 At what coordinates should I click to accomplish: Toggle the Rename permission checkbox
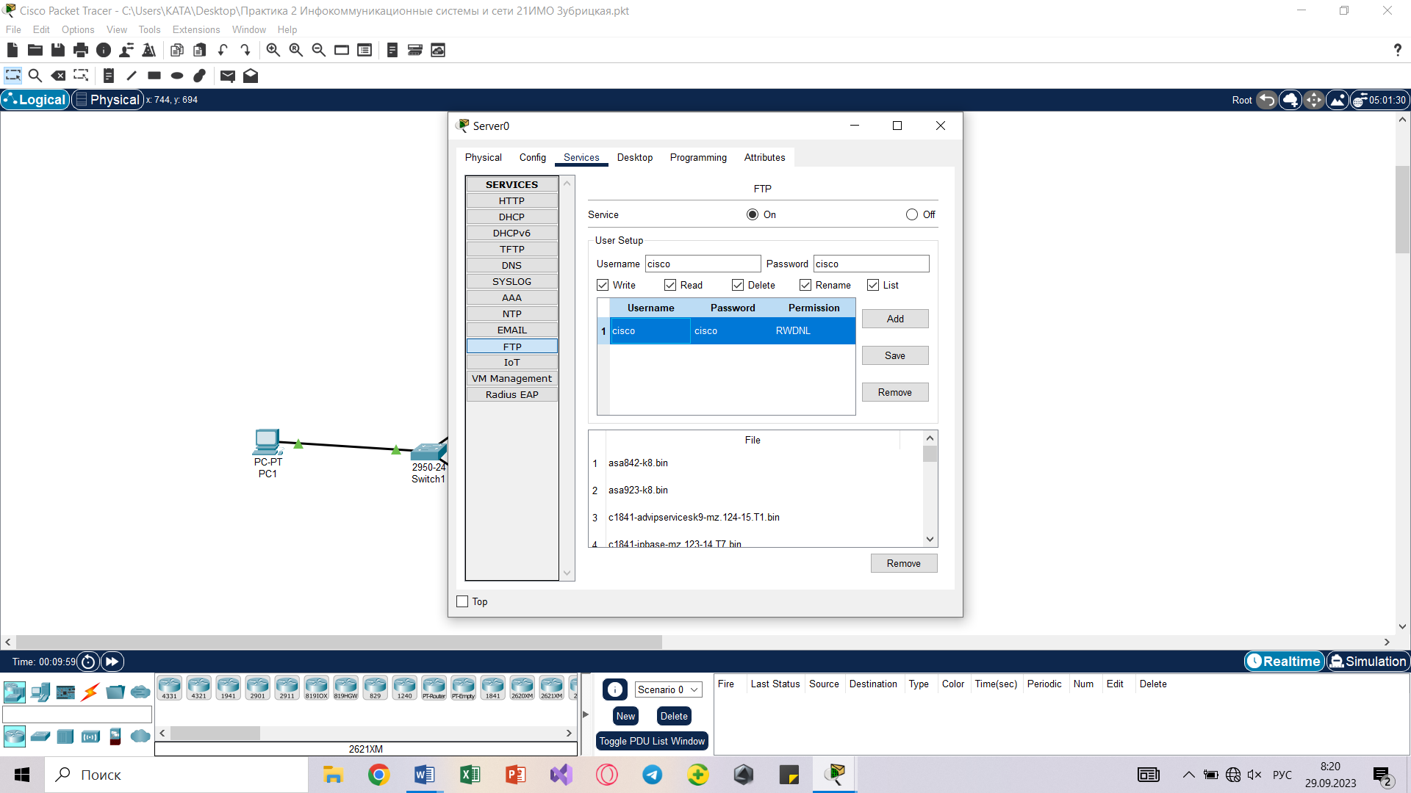pyautogui.click(x=805, y=285)
